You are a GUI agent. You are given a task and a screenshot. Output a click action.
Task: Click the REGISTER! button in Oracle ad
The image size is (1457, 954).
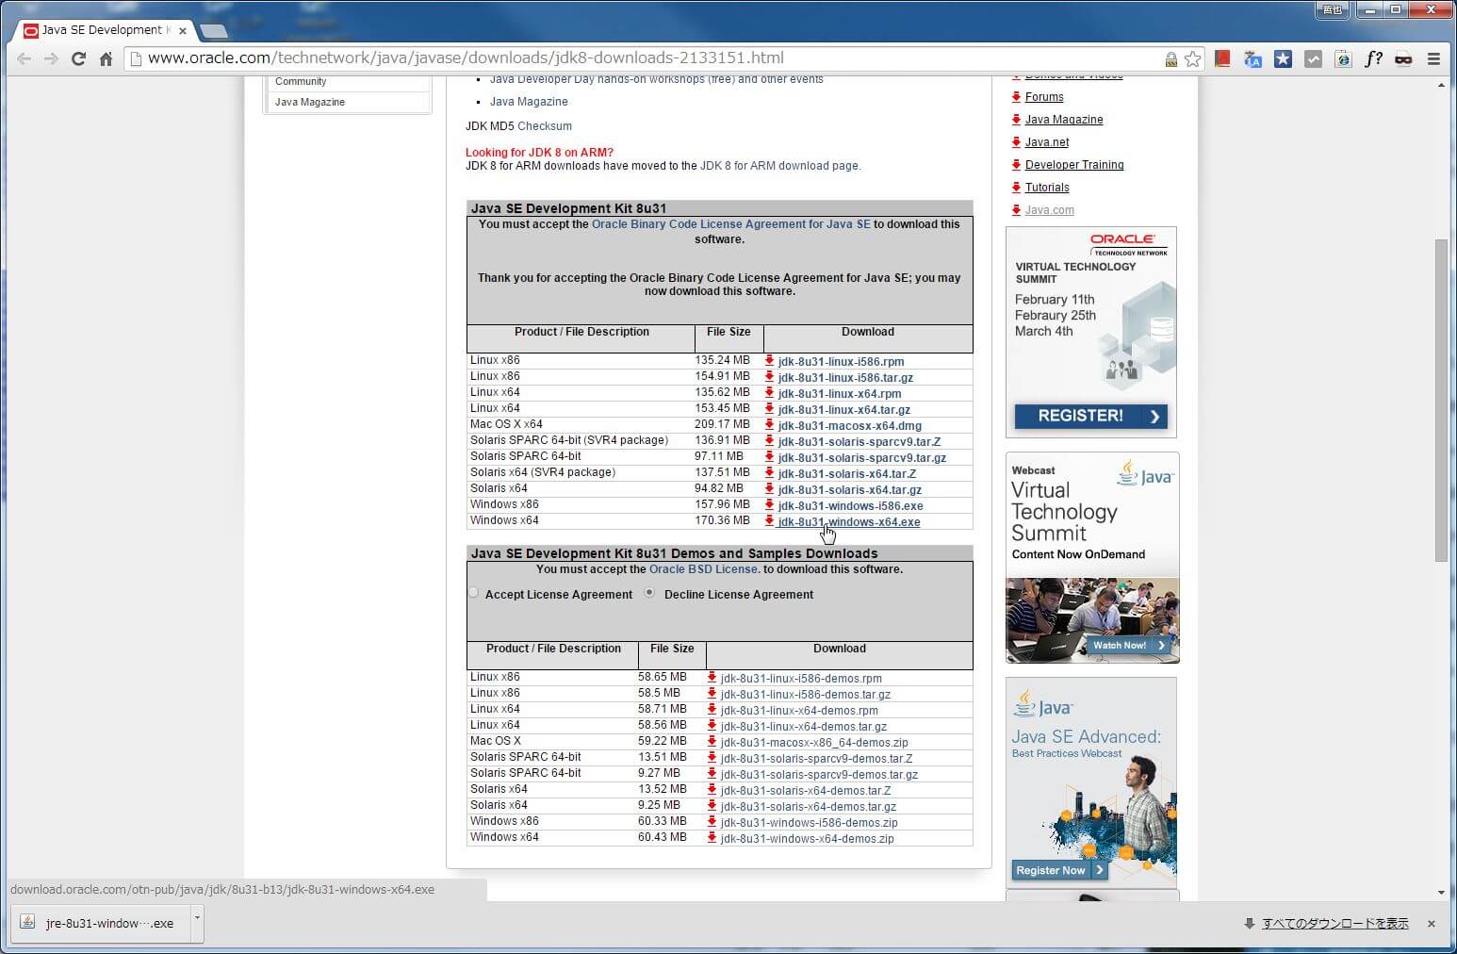pyautogui.click(x=1090, y=416)
